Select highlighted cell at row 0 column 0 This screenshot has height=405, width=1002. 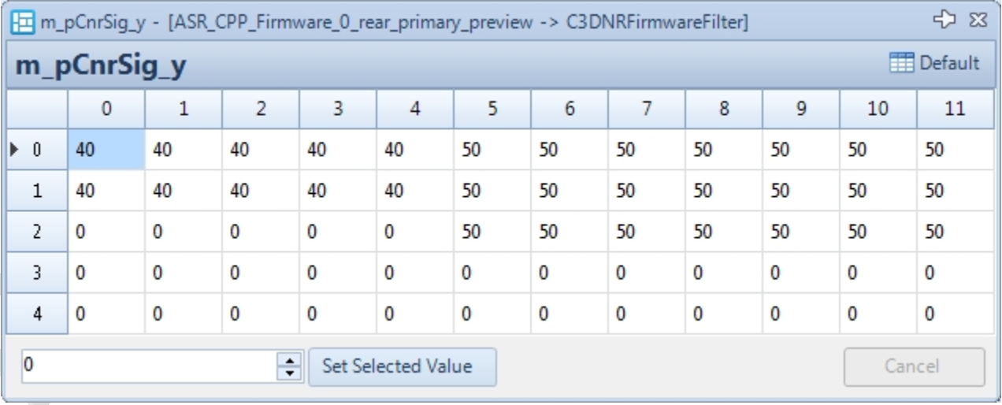coord(106,150)
